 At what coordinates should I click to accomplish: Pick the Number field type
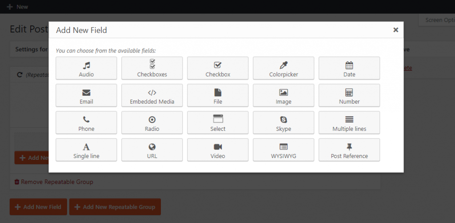349,96
